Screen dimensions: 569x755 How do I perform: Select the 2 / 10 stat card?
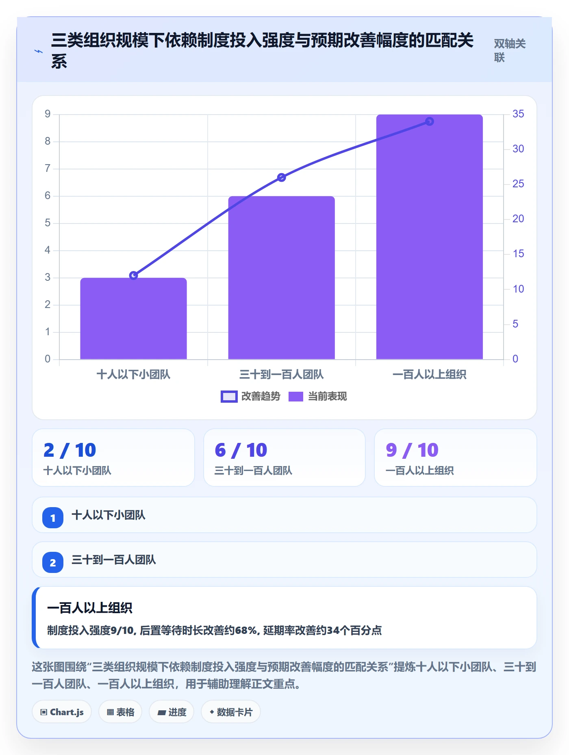[113, 458]
